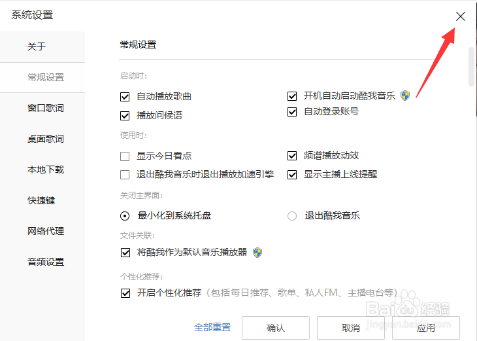Screen dimensions: 477x341
Task: Go to 音频设置 section
Action: pyautogui.click(x=42, y=262)
